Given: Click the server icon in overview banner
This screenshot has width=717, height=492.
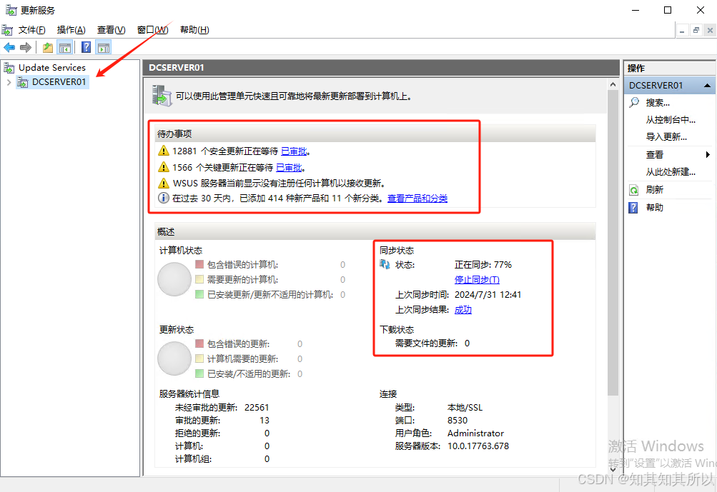Looking at the screenshot, I should [162, 96].
